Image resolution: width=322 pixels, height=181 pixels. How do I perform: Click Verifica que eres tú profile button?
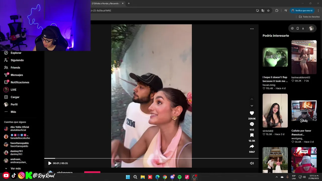pos(302,11)
